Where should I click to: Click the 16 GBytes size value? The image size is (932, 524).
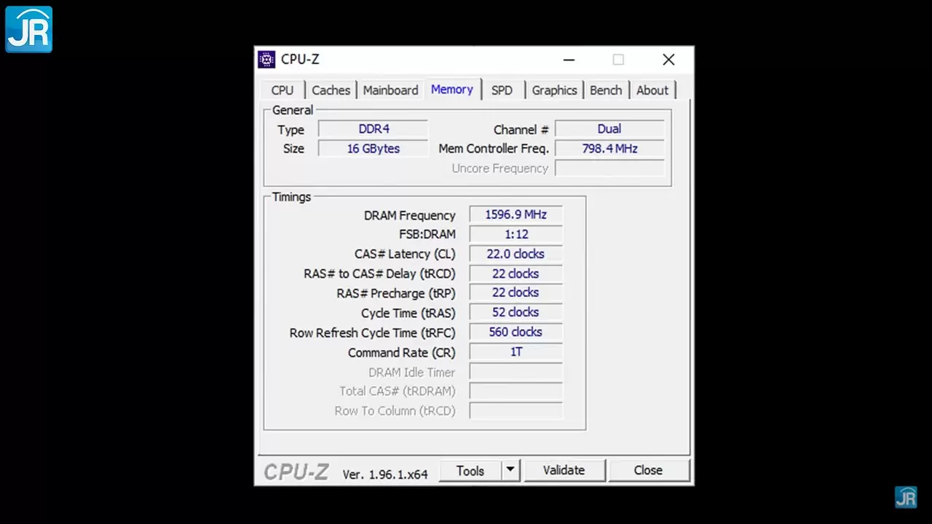tap(374, 148)
